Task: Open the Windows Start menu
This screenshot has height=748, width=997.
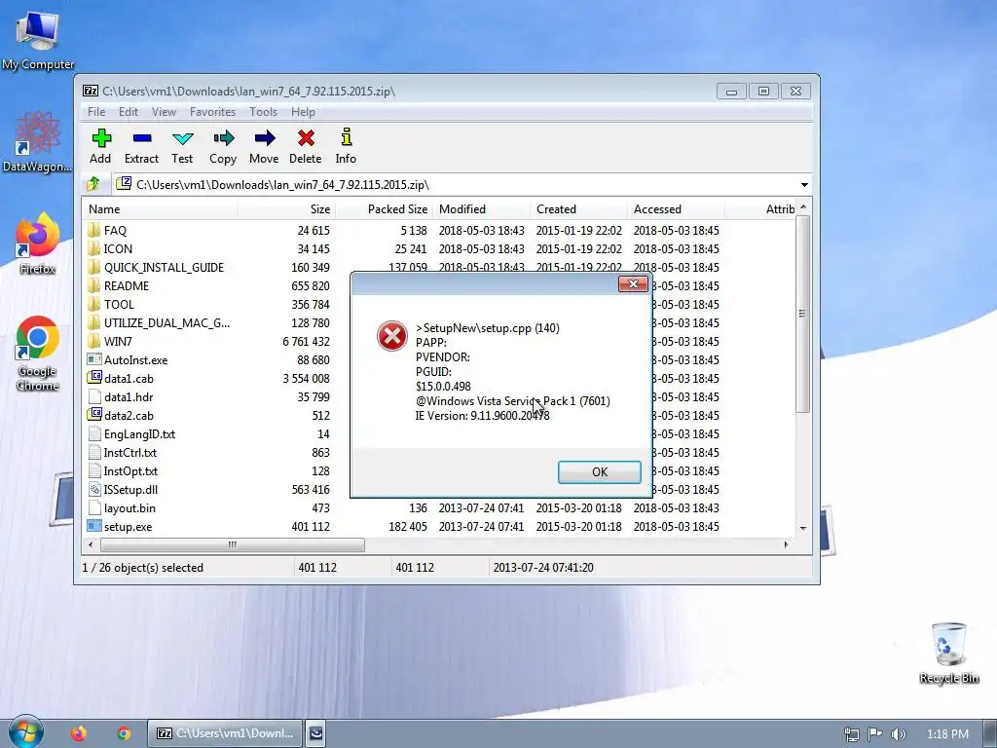Action: [25, 732]
